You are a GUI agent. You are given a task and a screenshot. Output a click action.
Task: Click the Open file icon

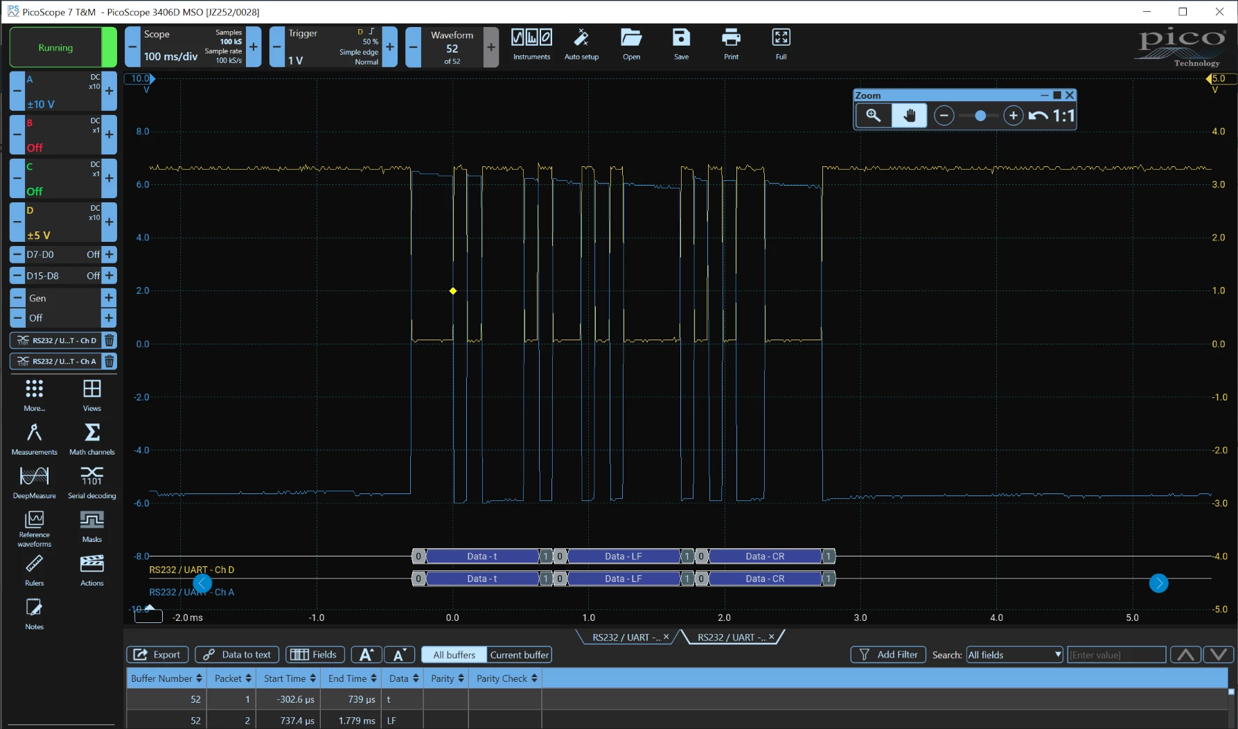(631, 45)
